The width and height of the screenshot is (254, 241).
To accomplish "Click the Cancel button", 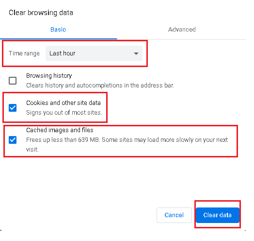I will 174,215.
